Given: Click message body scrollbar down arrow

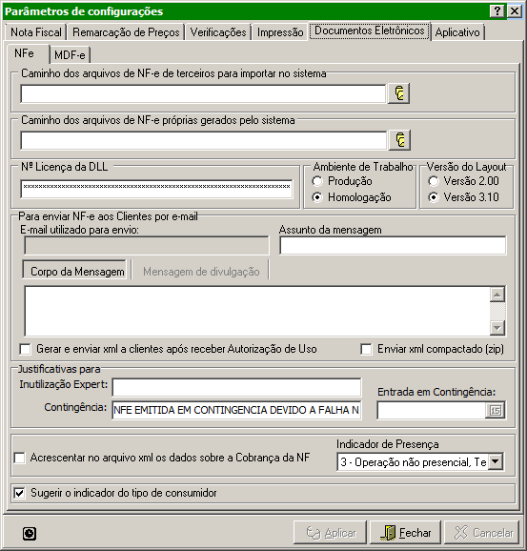Looking at the screenshot, I should click(x=497, y=328).
